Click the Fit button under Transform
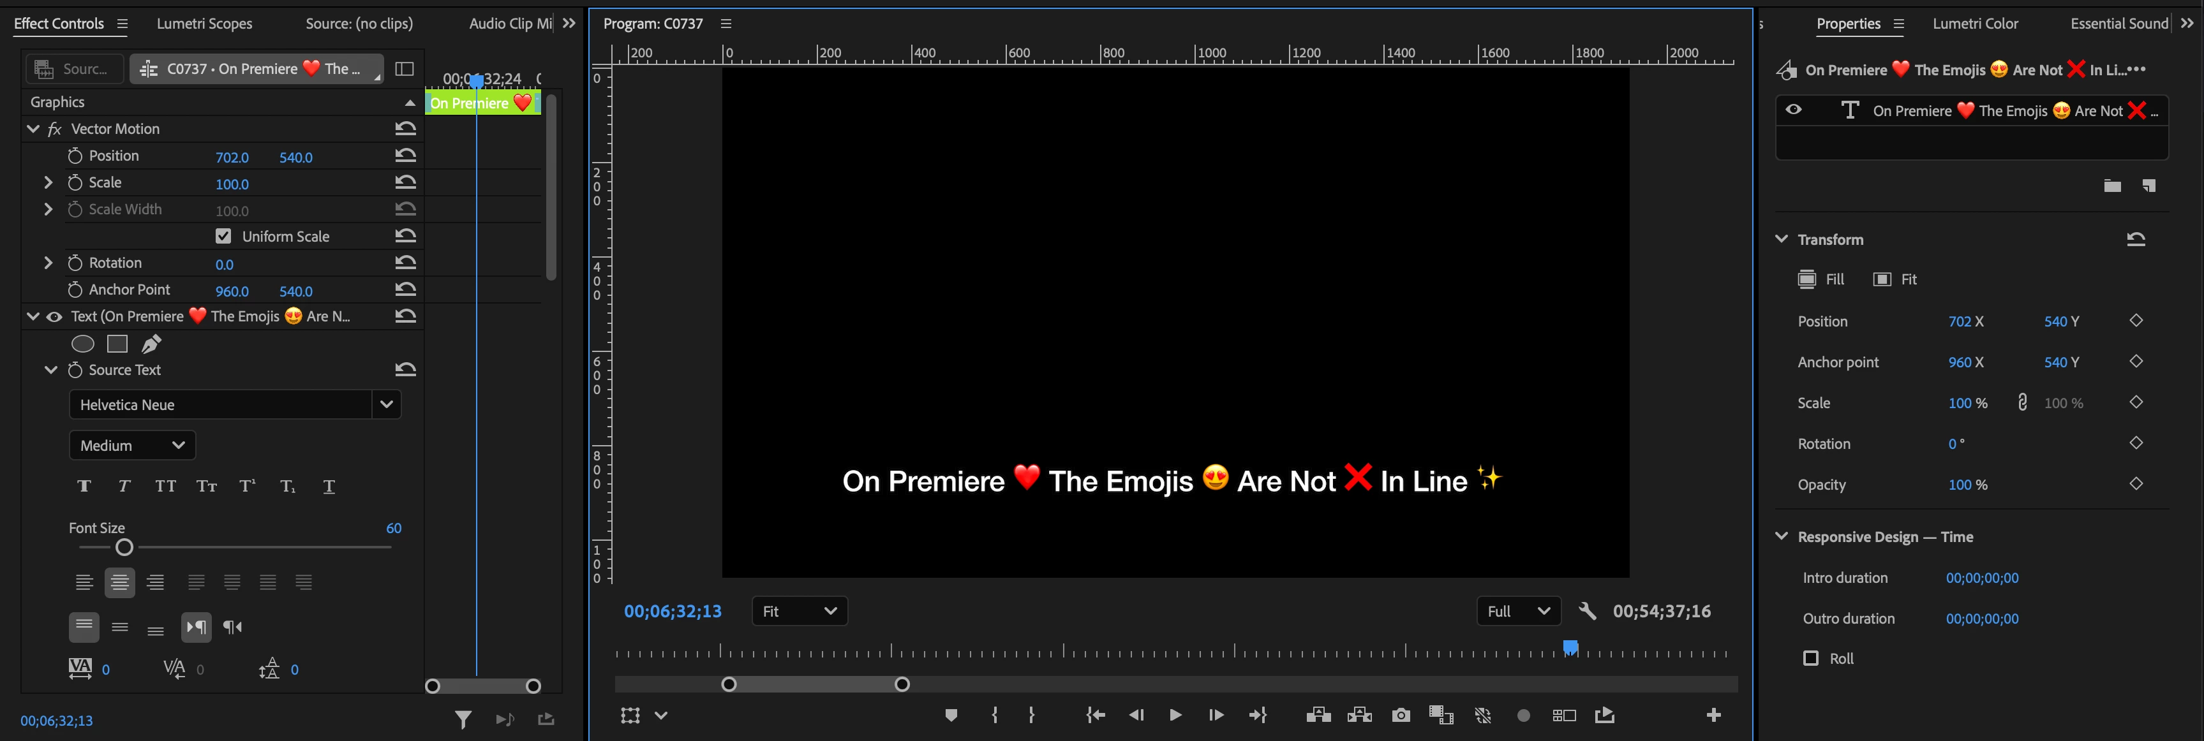 click(1895, 279)
